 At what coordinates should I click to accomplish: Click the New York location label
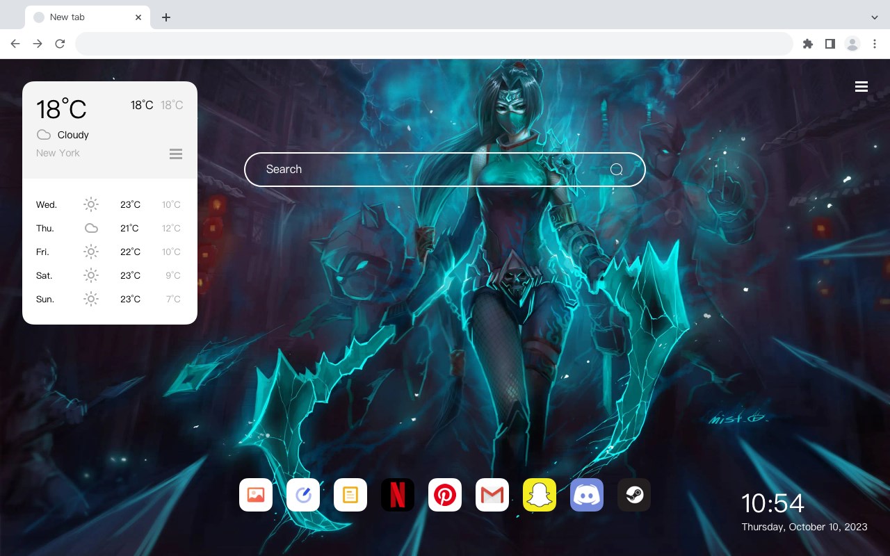click(x=58, y=153)
